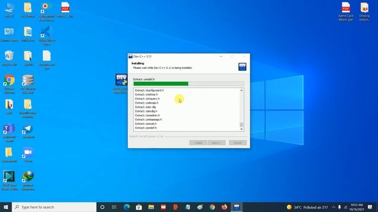Click the 'Extract: cmdtree.h' log line
Image resolution: width=378 pixels, height=212 pixels.
pos(146,94)
